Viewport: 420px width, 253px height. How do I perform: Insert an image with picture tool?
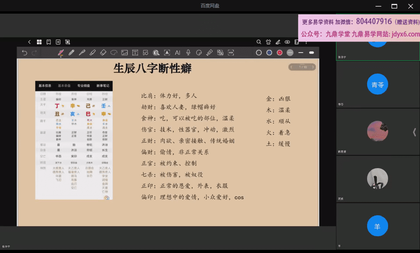pyautogui.click(x=124, y=53)
